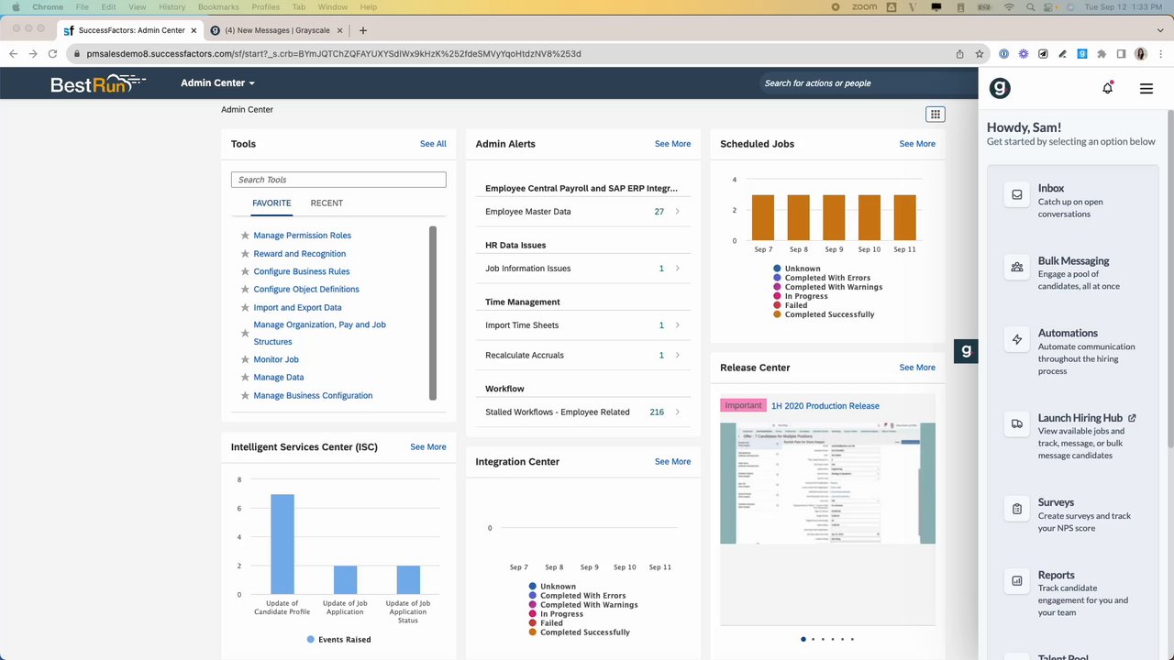
Task: Bookmark this page with star icon
Action: [980, 54]
